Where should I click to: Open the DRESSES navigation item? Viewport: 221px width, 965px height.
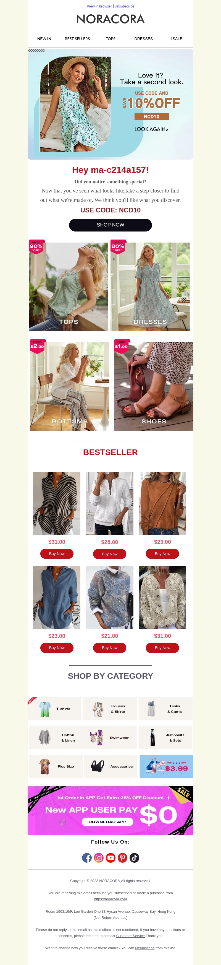click(x=144, y=39)
